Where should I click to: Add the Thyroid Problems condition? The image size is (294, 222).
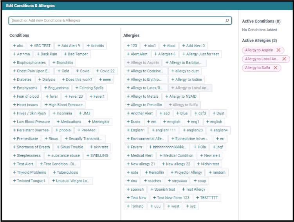29,173
